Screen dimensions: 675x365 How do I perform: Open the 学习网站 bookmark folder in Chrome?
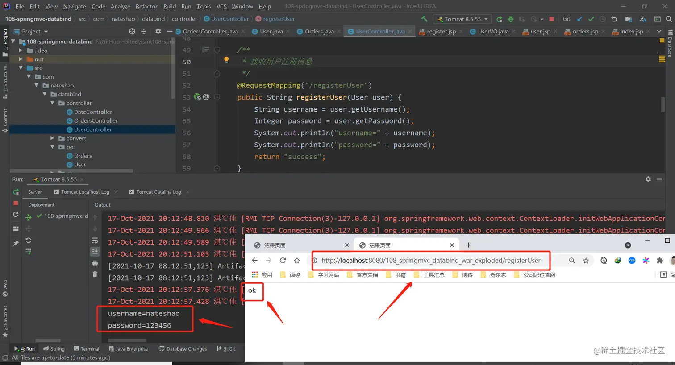pos(324,275)
